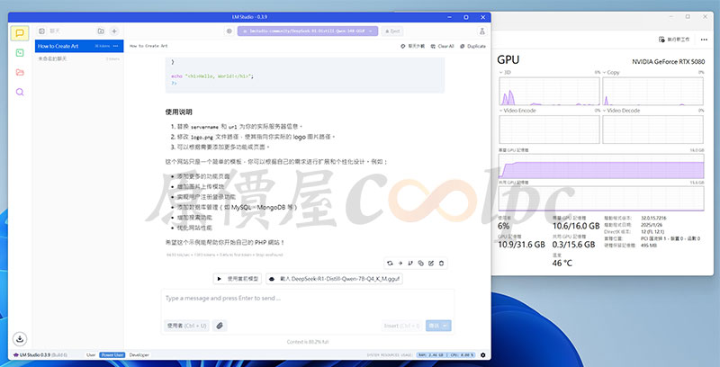Click Duplicate in chat header
This screenshot has width=720, height=367.
472,47
